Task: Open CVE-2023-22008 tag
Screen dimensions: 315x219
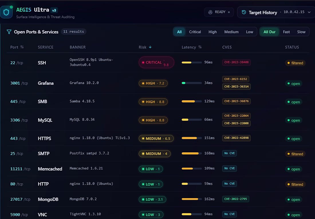Action: tap(236, 123)
